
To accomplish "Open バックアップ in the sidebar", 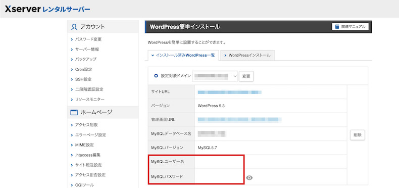I will tap(85, 59).
